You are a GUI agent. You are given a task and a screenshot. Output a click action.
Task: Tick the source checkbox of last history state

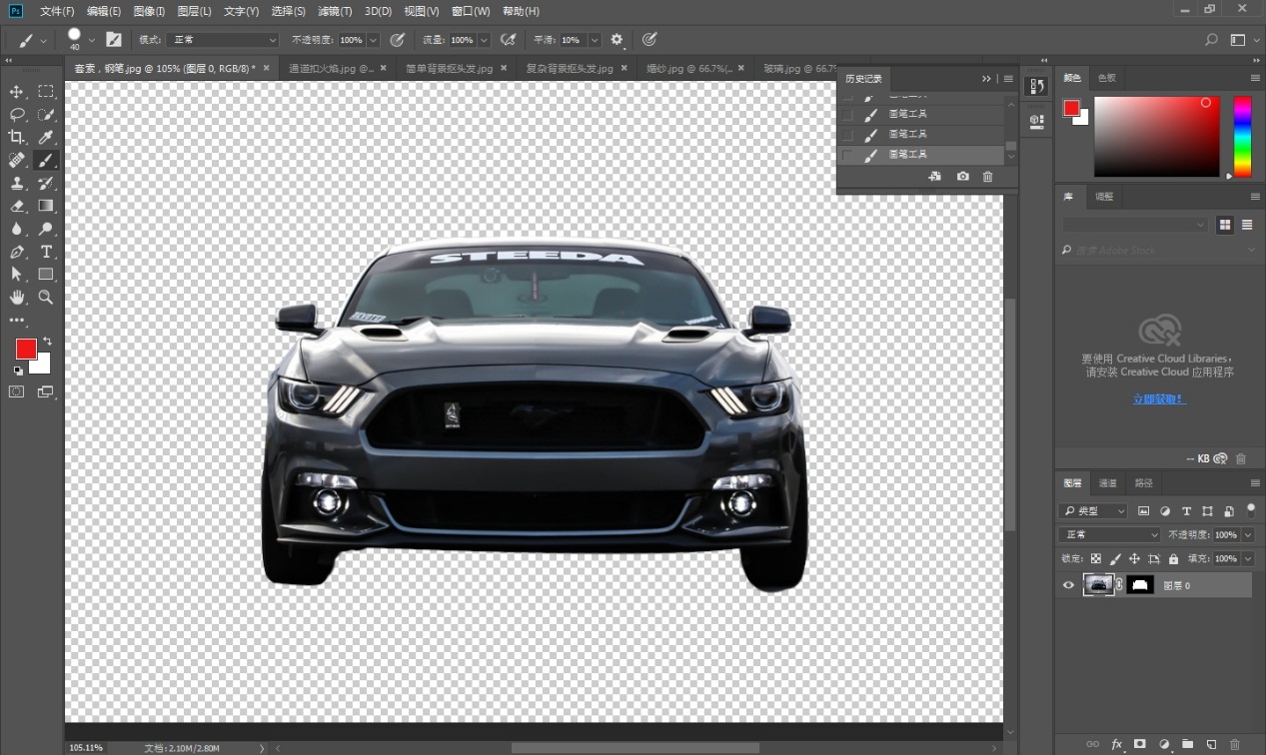tap(847, 156)
